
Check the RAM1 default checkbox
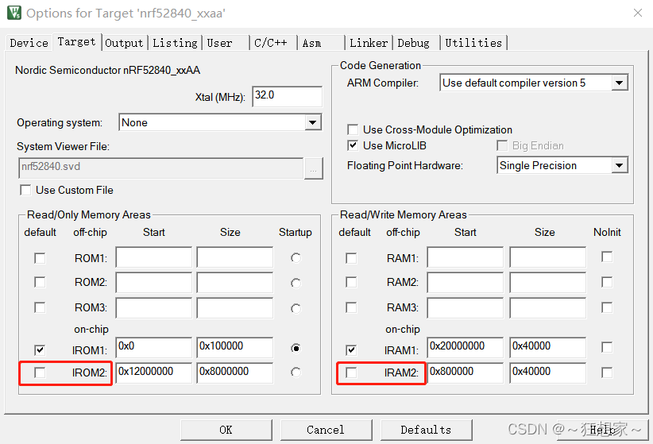click(351, 258)
